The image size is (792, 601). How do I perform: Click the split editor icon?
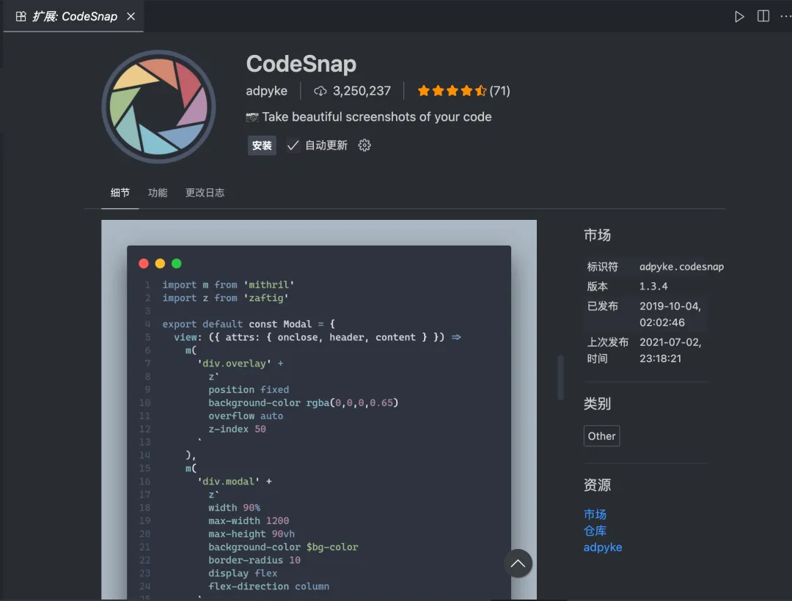763,16
